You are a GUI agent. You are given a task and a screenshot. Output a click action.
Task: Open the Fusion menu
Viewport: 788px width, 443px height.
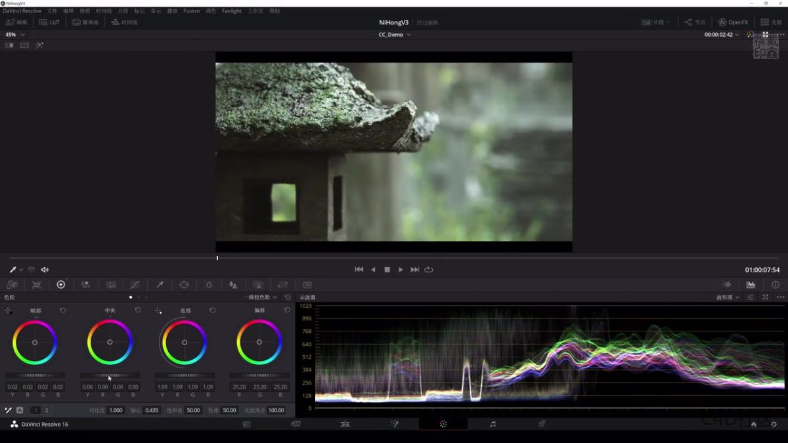(191, 11)
